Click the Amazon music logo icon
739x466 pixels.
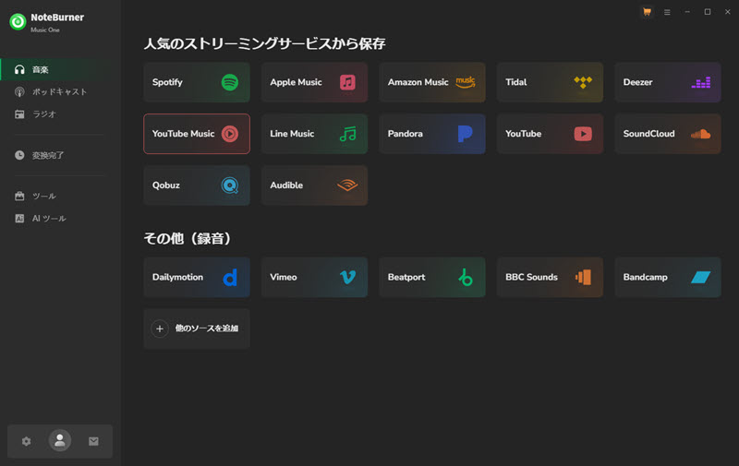466,82
